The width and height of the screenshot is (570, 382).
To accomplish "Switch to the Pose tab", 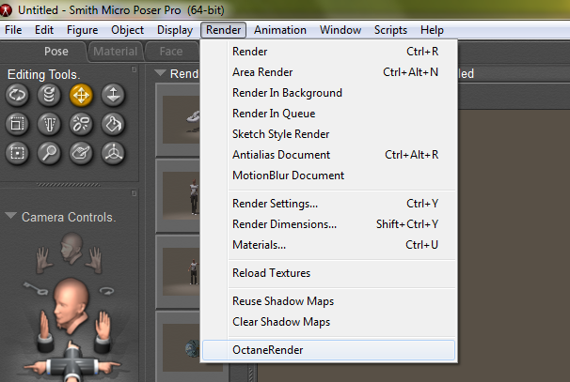I will click(x=56, y=51).
